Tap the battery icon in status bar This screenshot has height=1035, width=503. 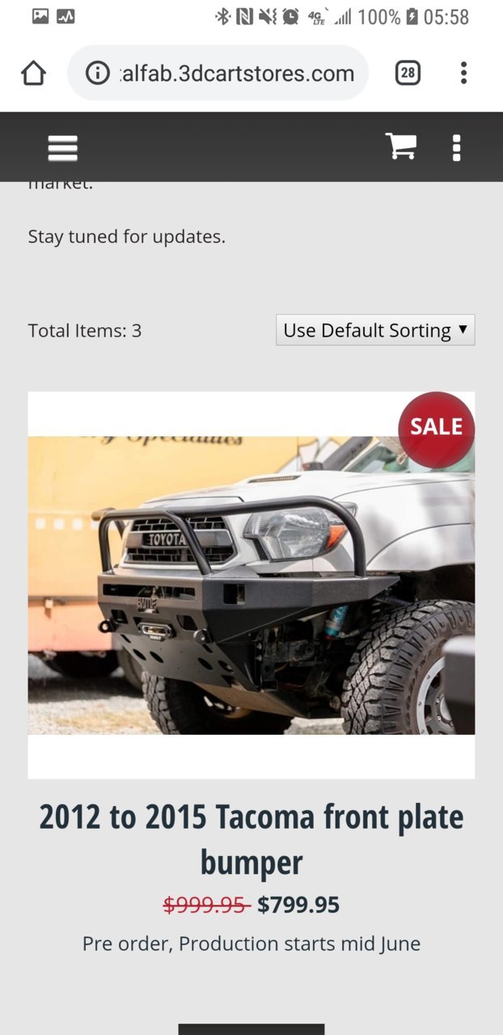point(412,16)
